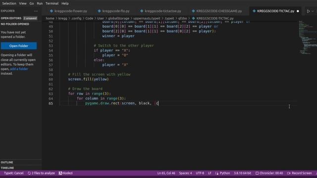Click 2 files to analyze status item
The height and width of the screenshot is (178, 317).
(41, 173)
